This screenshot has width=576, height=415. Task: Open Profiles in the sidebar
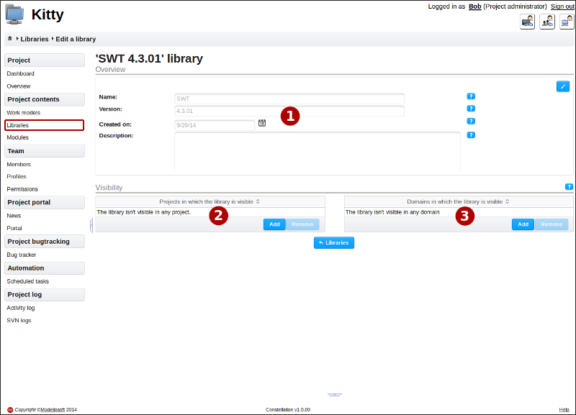(17, 176)
